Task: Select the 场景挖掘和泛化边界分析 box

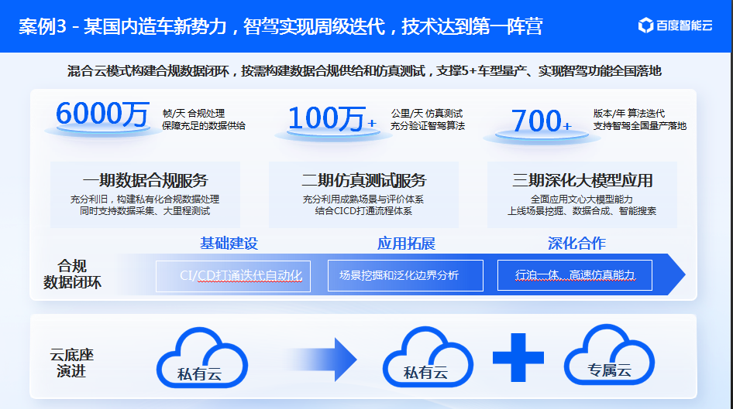Action: [x=405, y=275]
